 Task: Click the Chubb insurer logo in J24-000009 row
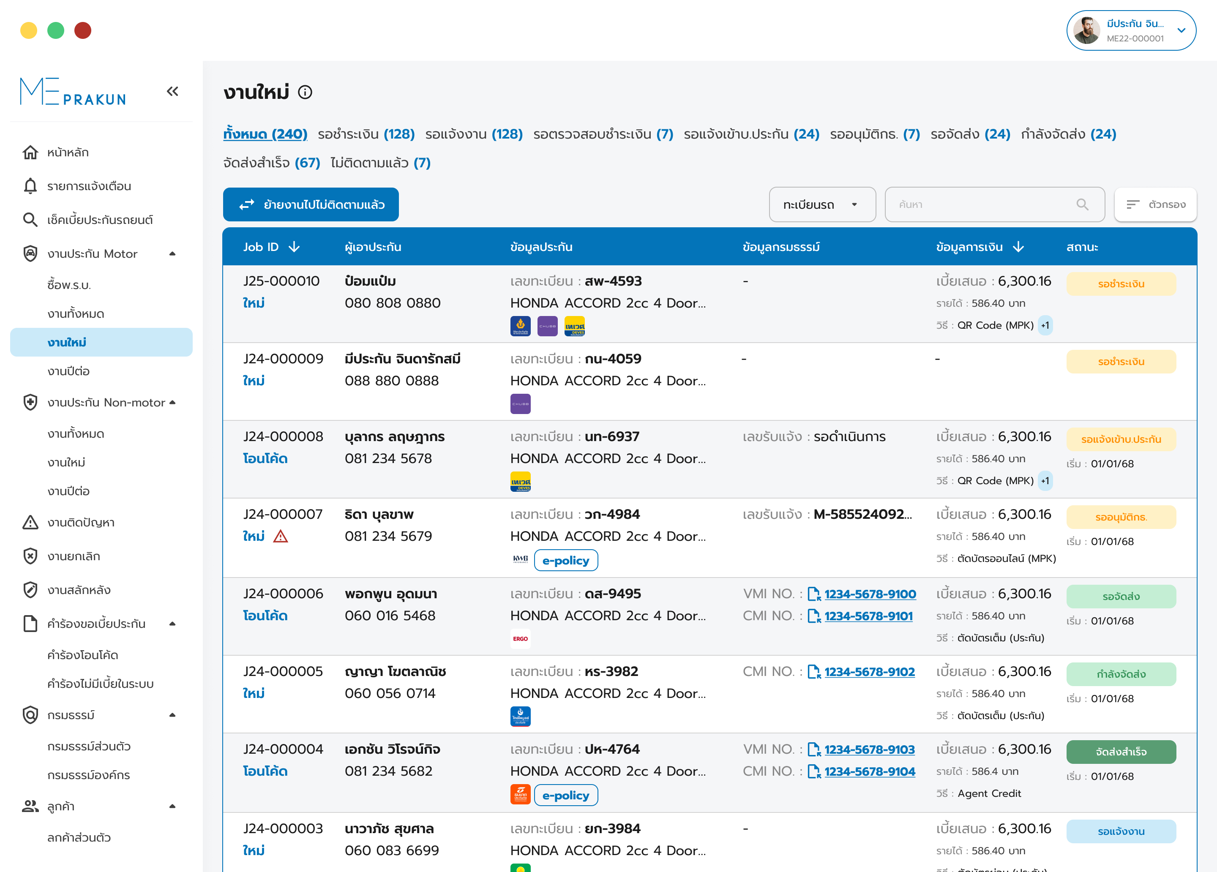[x=520, y=403]
